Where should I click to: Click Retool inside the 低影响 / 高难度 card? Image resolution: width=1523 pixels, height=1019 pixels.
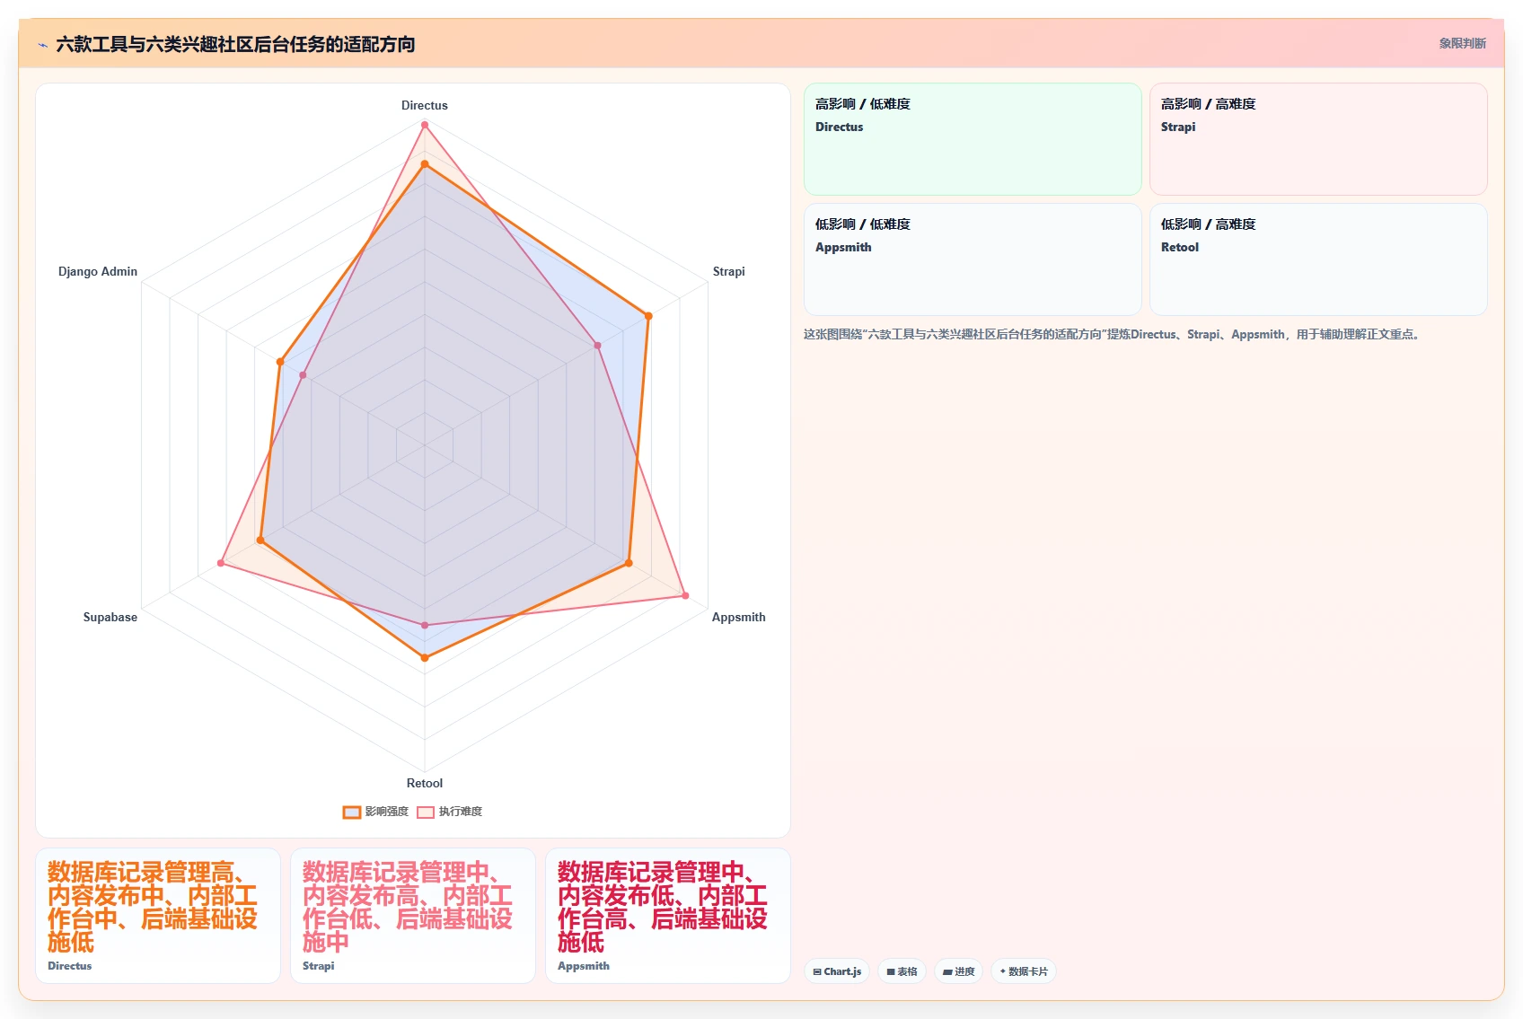point(1180,248)
